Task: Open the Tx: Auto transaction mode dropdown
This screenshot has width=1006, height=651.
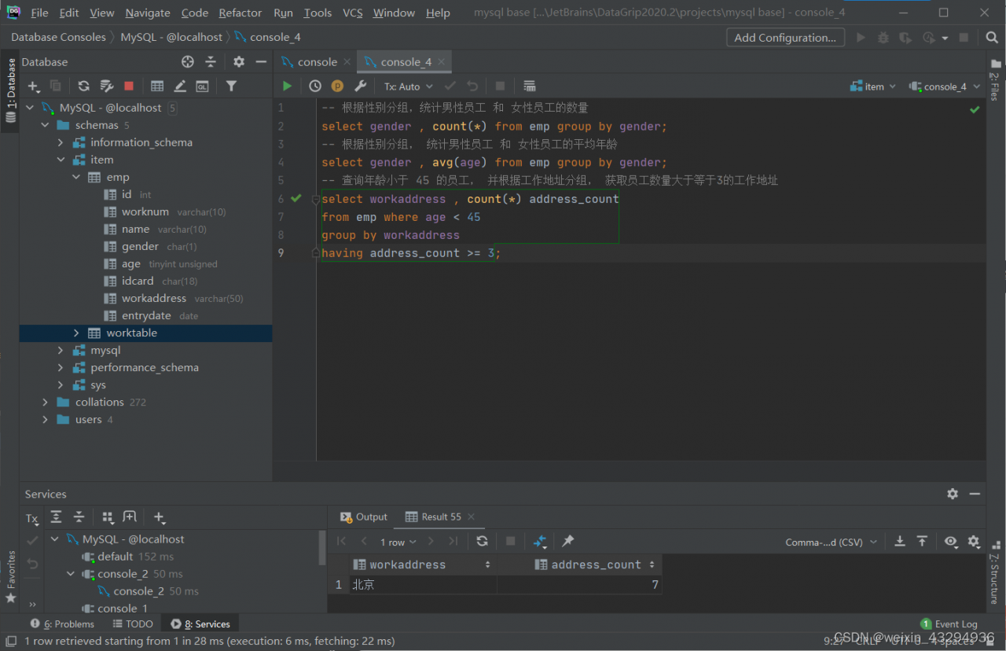Action: [407, 86]
